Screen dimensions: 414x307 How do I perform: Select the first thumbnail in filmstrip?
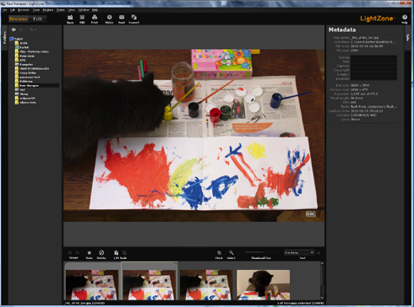92,285
